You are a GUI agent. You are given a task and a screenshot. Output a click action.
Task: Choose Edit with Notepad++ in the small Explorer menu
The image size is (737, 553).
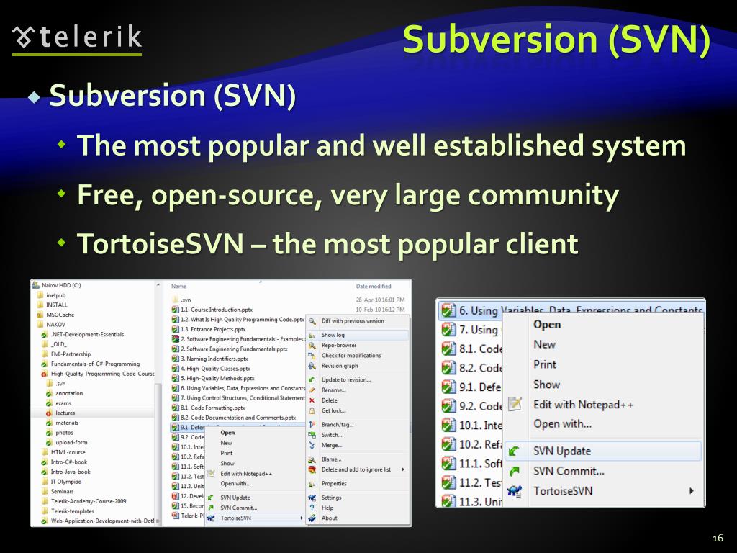pyautogui.click(x=246, y=474)
